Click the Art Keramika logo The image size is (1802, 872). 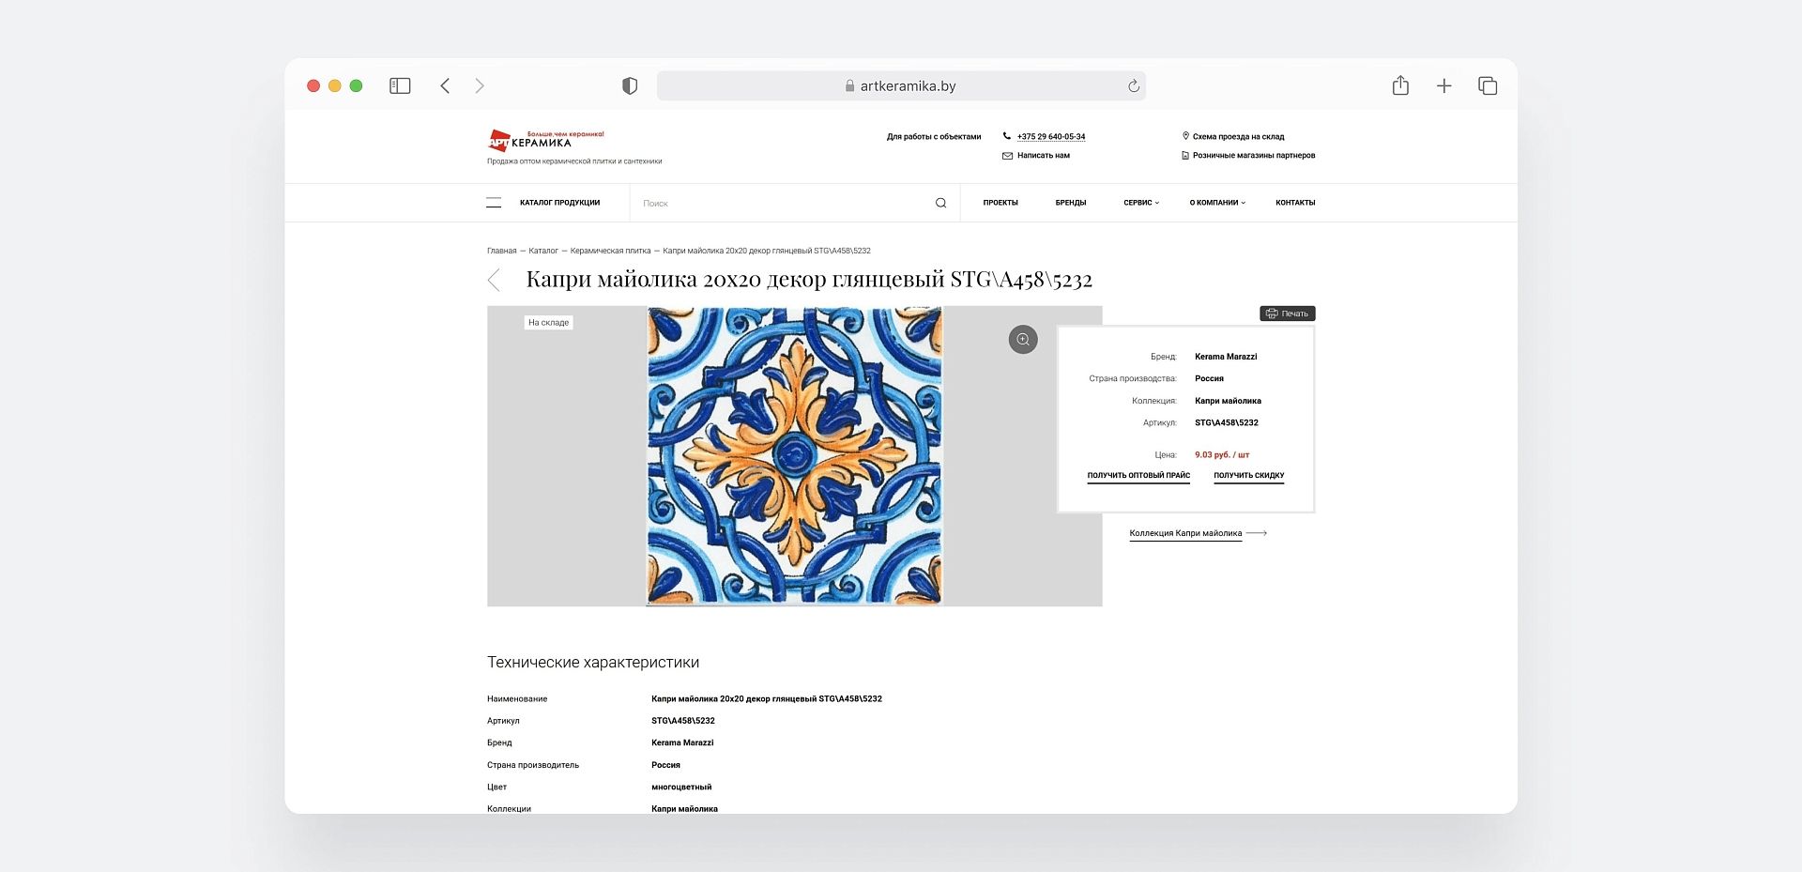pos(546,141)
